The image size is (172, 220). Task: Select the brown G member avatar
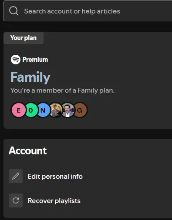click(x=81, y=110)
